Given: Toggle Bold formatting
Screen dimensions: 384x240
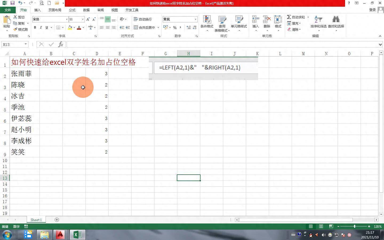Looking at the screenshot, I should click(x=35, y=27).
